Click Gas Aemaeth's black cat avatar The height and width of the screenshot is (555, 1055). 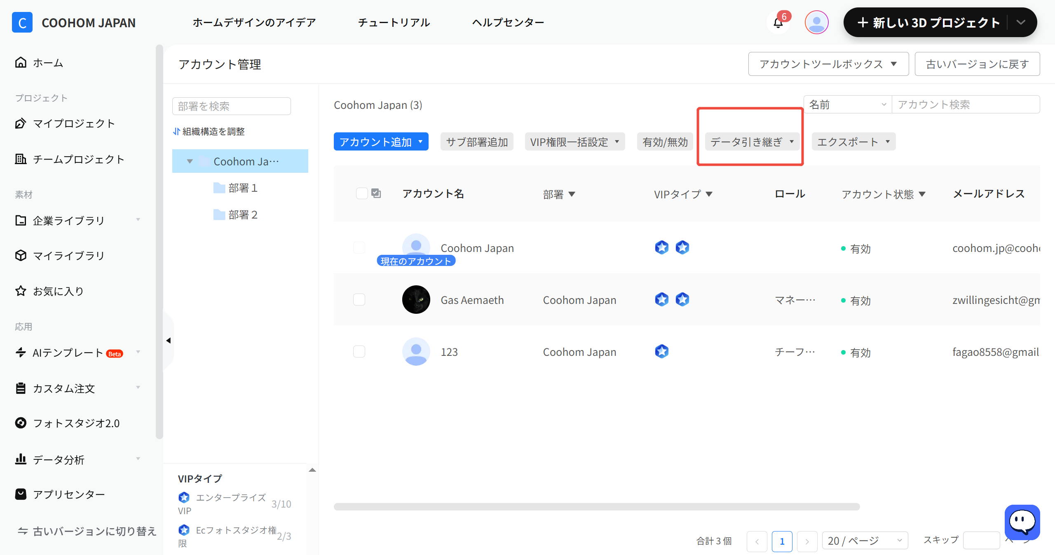pos(416,300)
